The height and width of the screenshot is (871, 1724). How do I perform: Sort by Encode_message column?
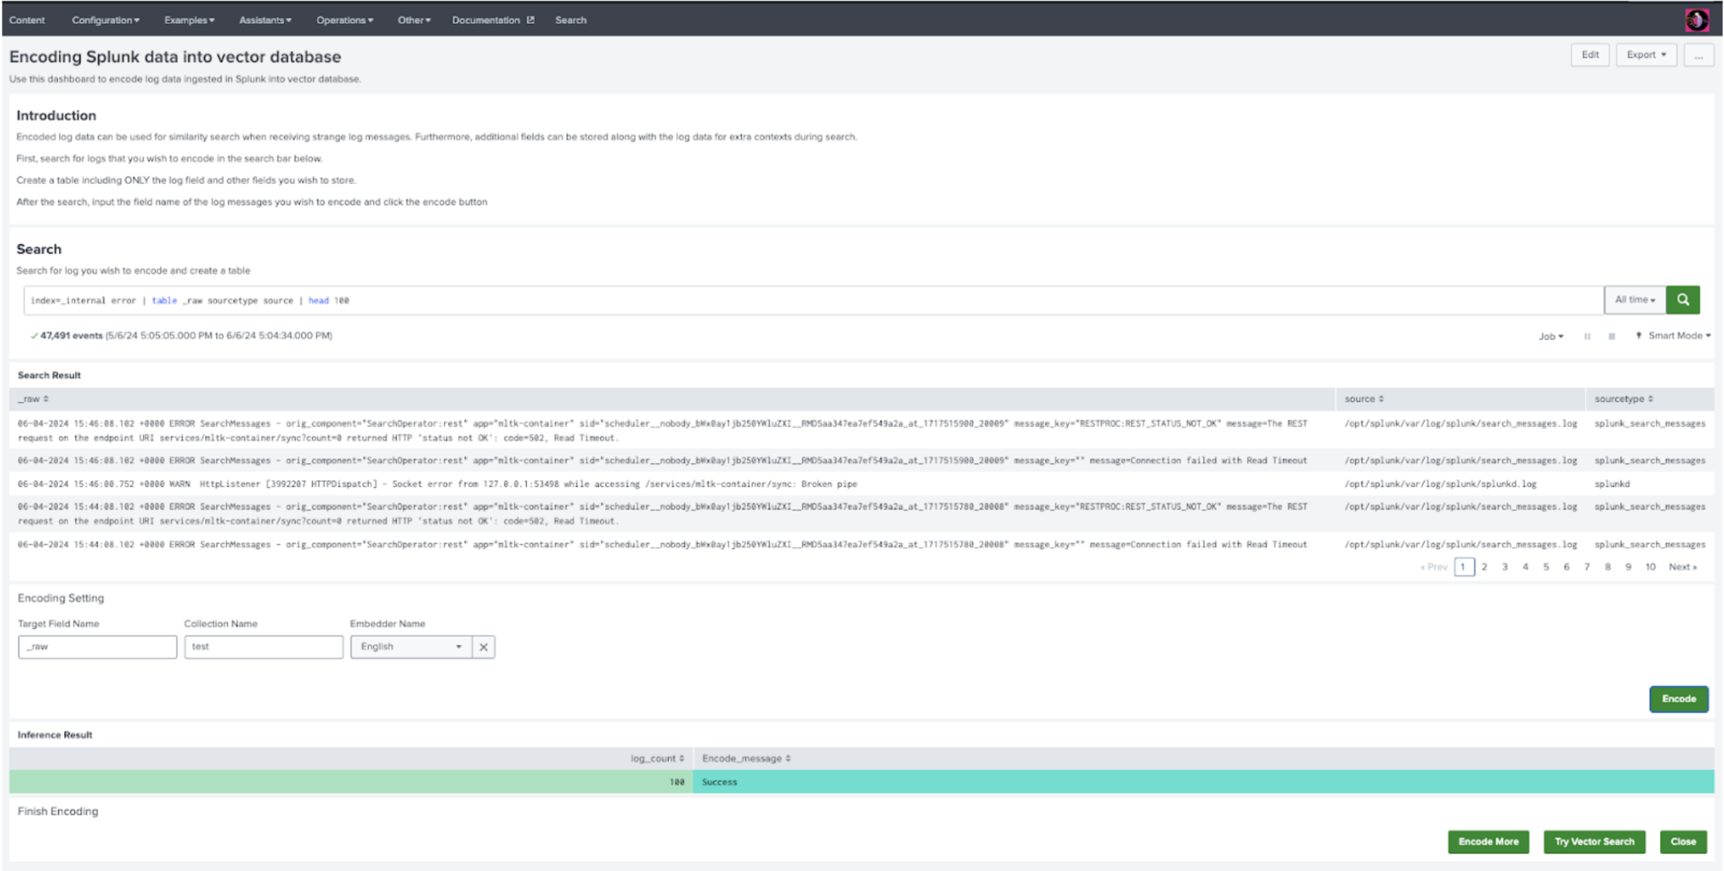[746, 759]
